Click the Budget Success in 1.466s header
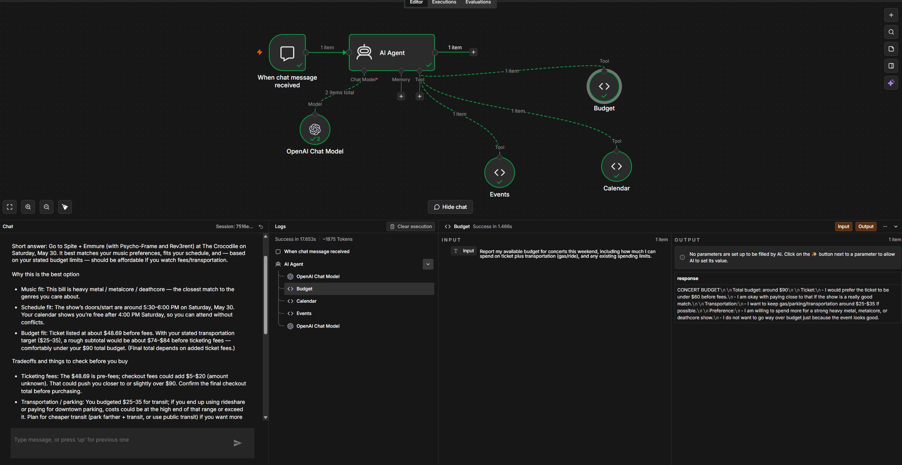The height and width of the screenshot is (465, 902). [x=478, y=227]
